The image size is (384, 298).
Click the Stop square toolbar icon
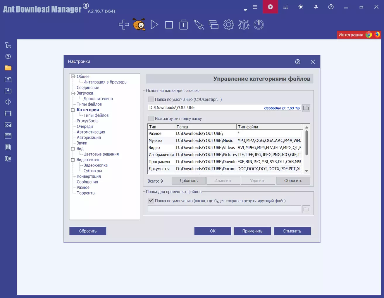click(169, 25)
